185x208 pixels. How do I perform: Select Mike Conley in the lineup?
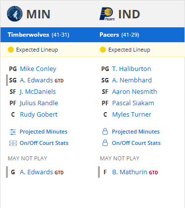pyautogui.click(x=38, y=69)
